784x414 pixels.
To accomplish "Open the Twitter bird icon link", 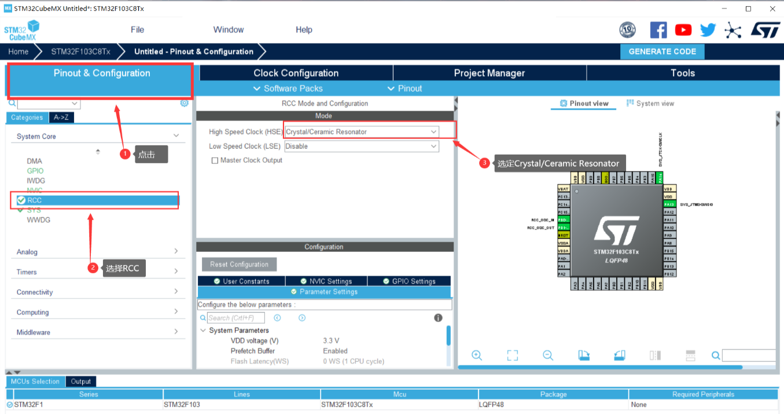I will (x=708, y=30).
